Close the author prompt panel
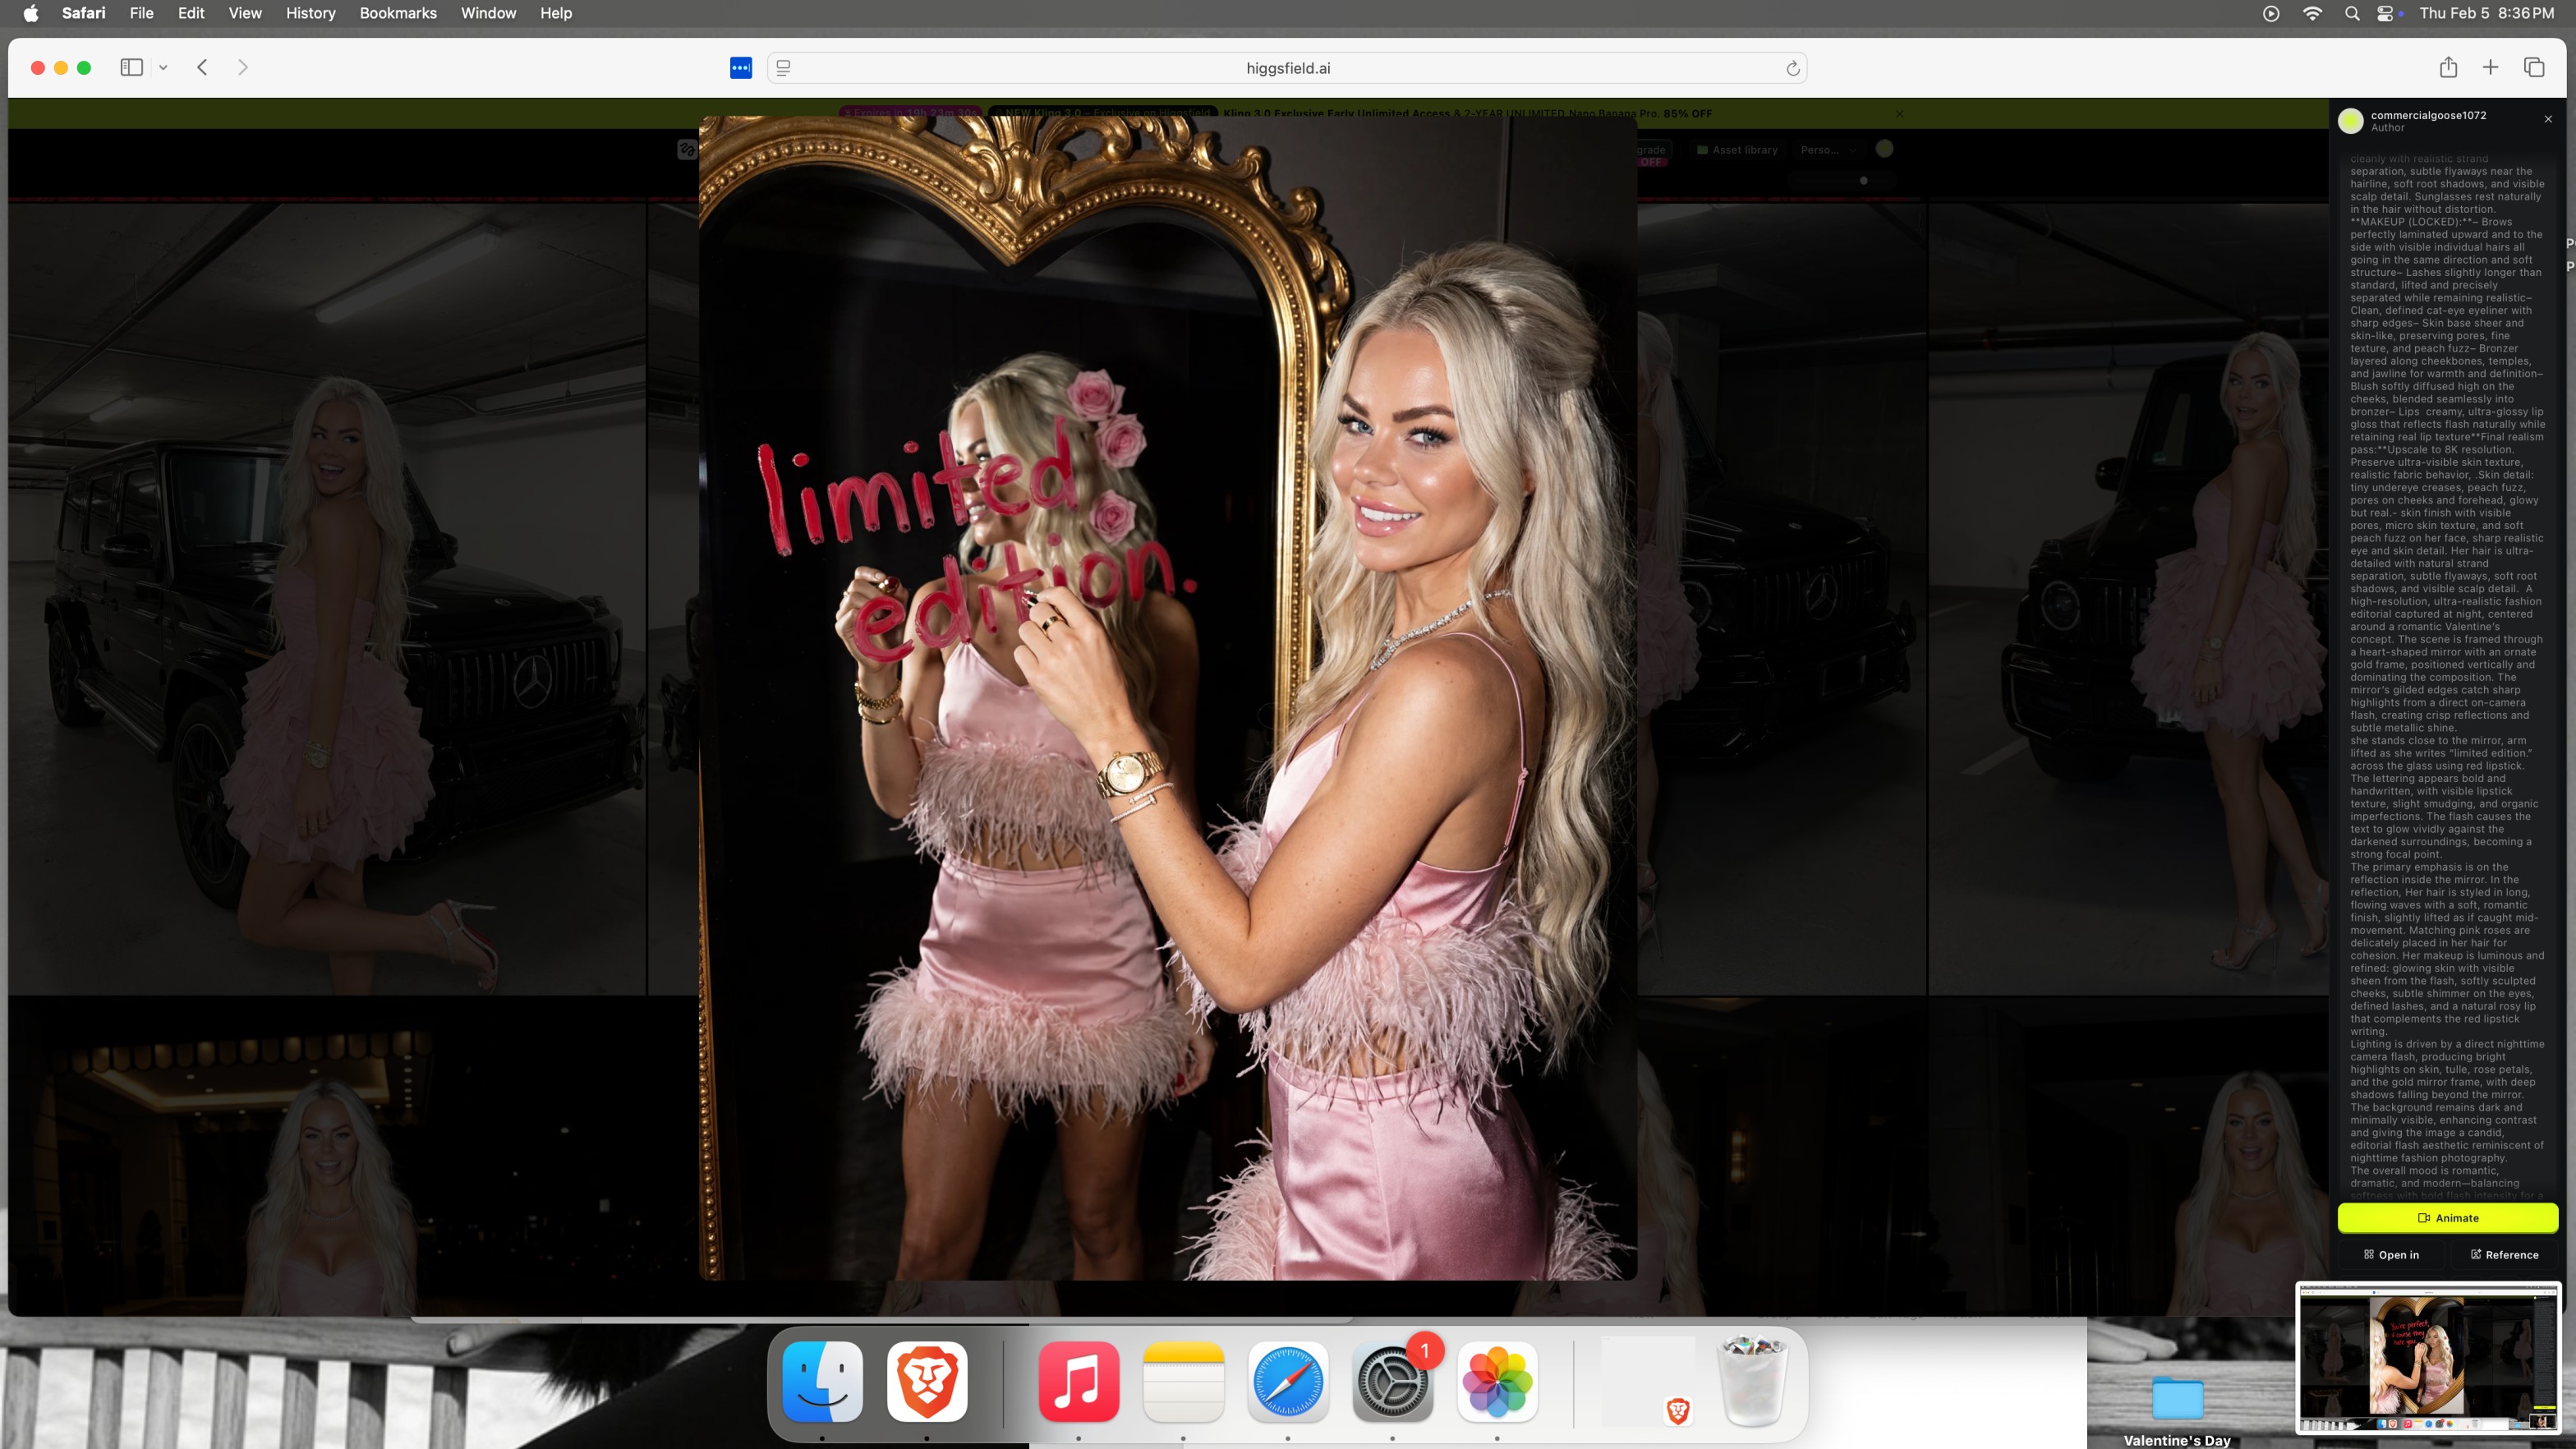 [2548, 119]
